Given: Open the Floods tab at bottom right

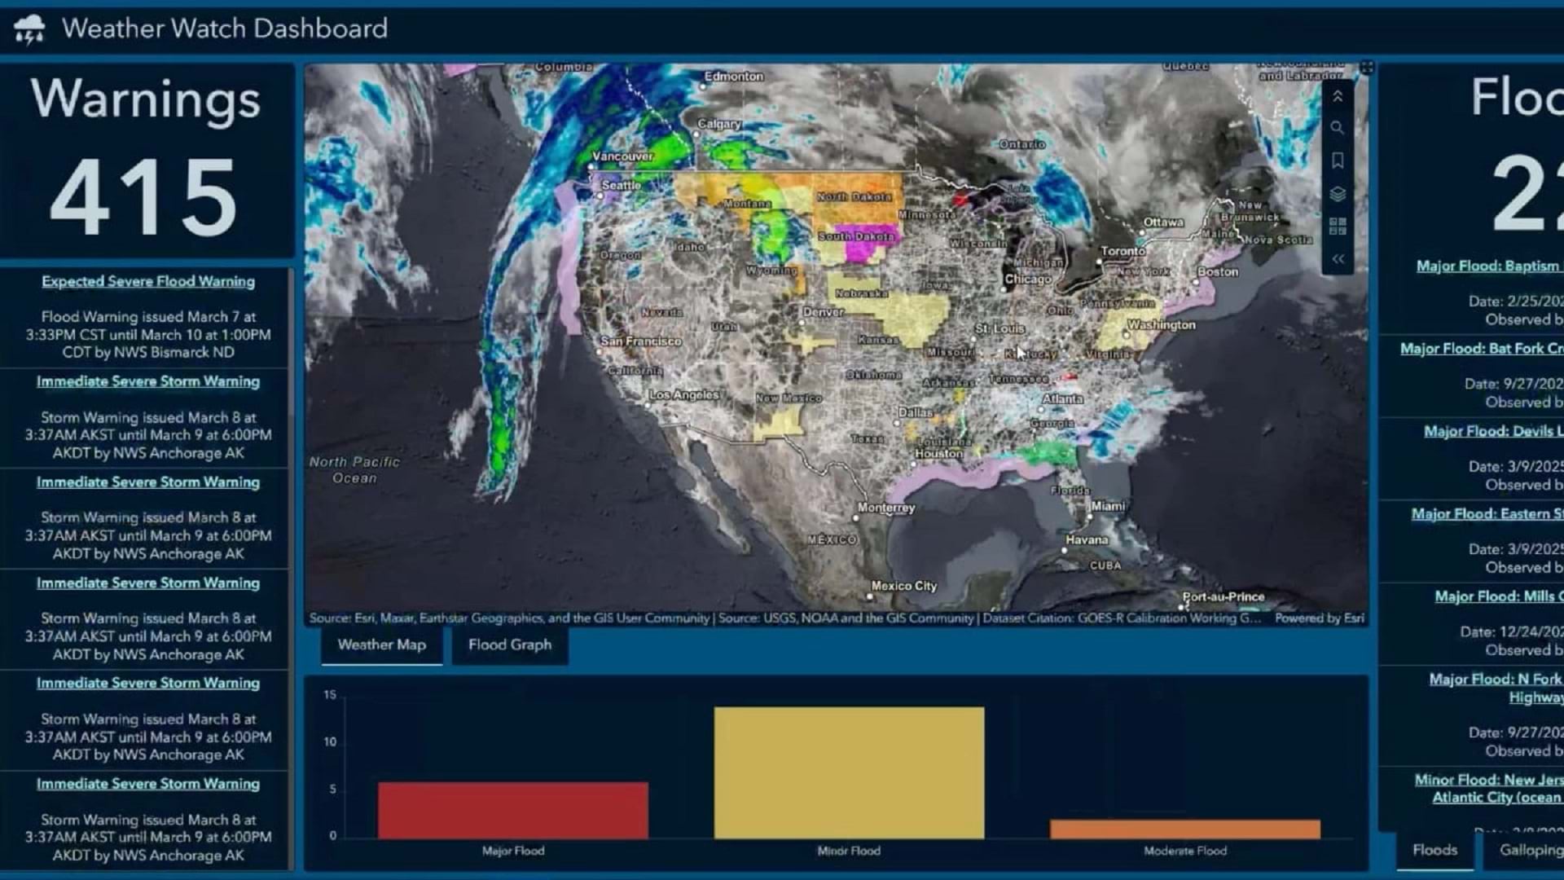Looking at the screenshot, I should click(x=1434, y=850).
